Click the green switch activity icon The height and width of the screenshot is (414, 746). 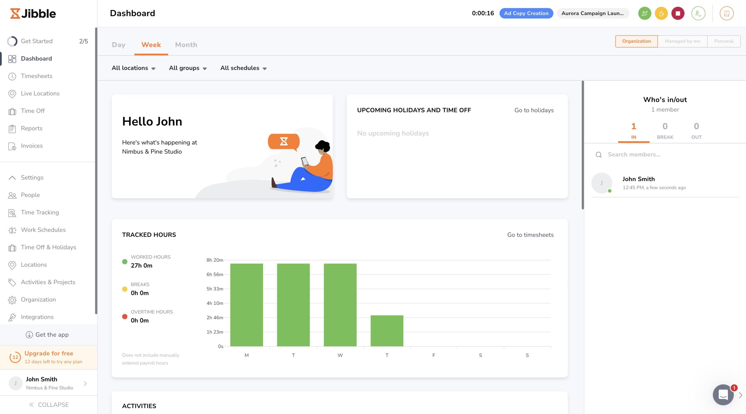point(645,13)
